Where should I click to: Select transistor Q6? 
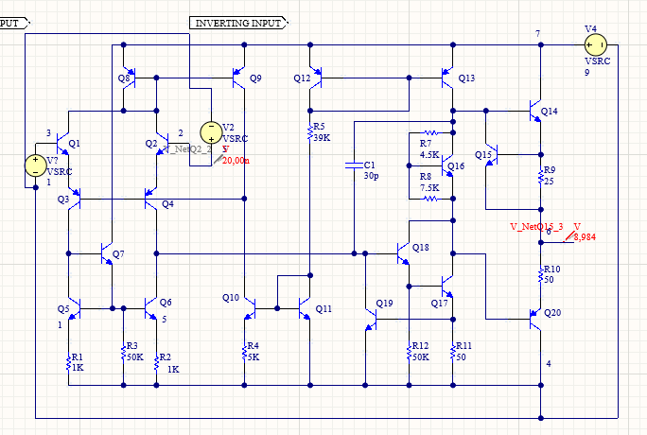point(151,308)
